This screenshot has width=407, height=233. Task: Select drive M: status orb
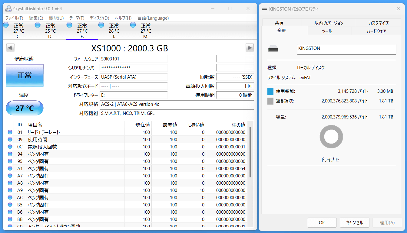[x=133, y=25]
